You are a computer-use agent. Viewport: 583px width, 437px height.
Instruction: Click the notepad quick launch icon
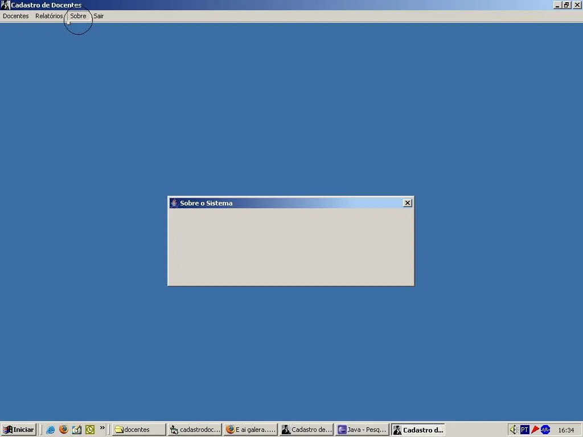click(x=77, y=430)
